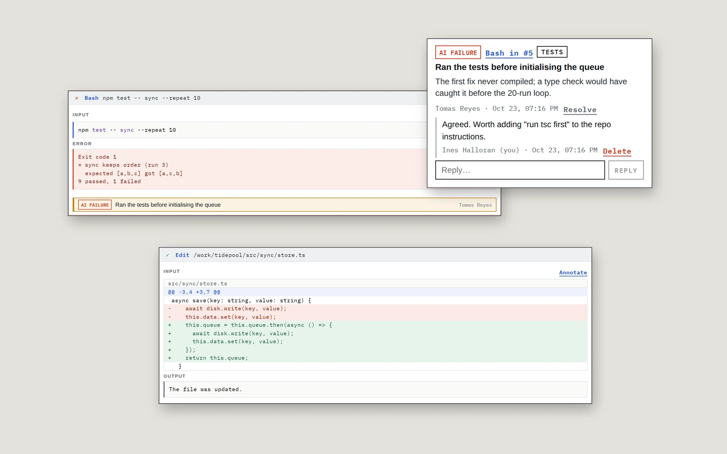Click the header command 'npm test -- sync --repeat 10'
Viewport: 727px width, 454px height.
click(x=151, y=98)
